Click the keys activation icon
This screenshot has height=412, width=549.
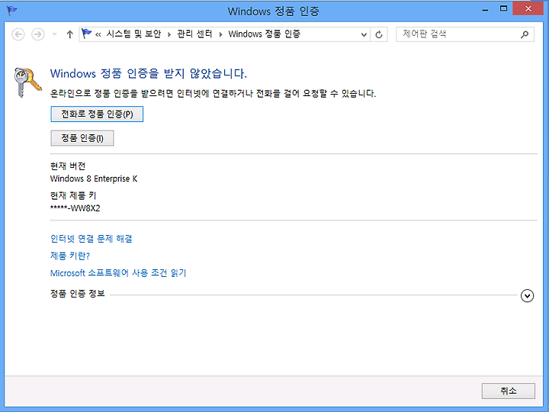[x=27, y=82]
